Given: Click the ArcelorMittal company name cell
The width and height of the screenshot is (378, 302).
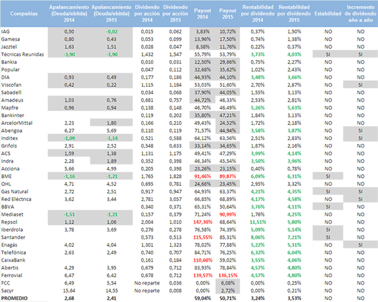Looking at the screenshot, I should (17, 123).
